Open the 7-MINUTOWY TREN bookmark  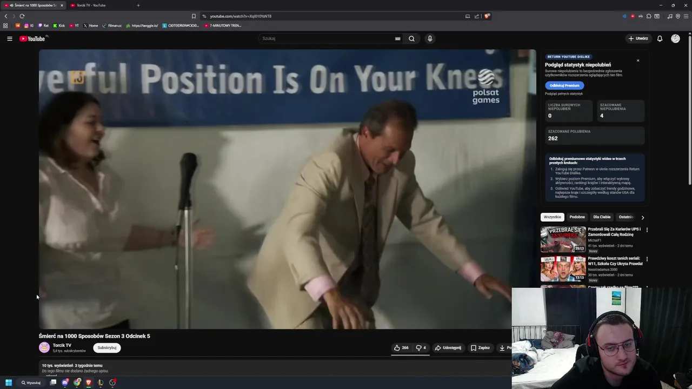coord(223,25)
